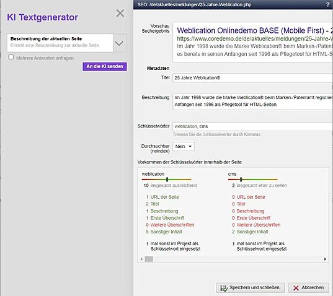
Task: Open the Durchsuchbar (noindex) dropdown
Action: pyautogui.click(x=184, y=147)
